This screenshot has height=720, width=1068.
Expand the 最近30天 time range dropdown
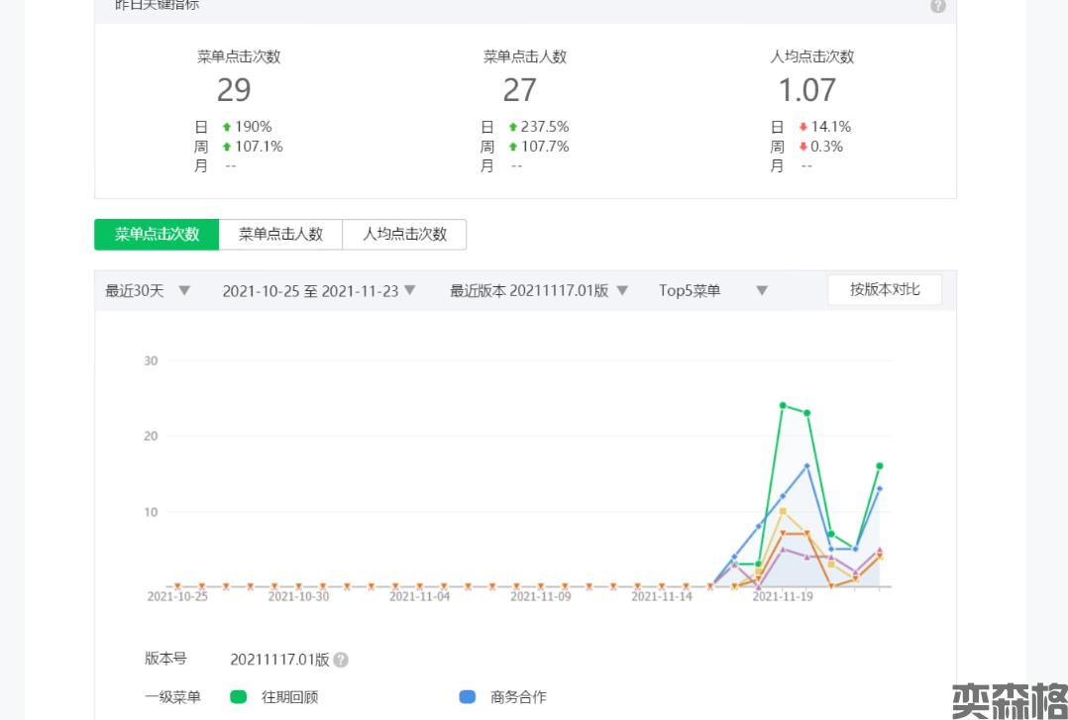pyautogui.click(x=148, y=291)
